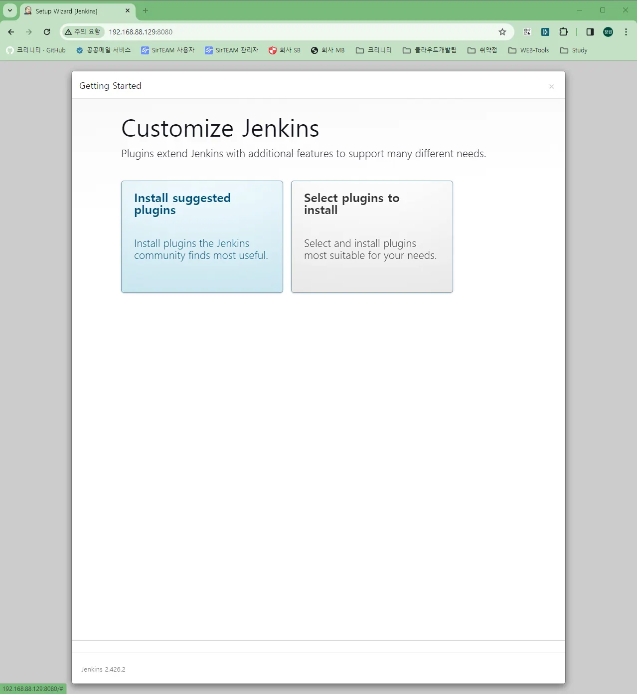Choose Select plugins to install
Viewport: 637px width, 694px height.
372,236
